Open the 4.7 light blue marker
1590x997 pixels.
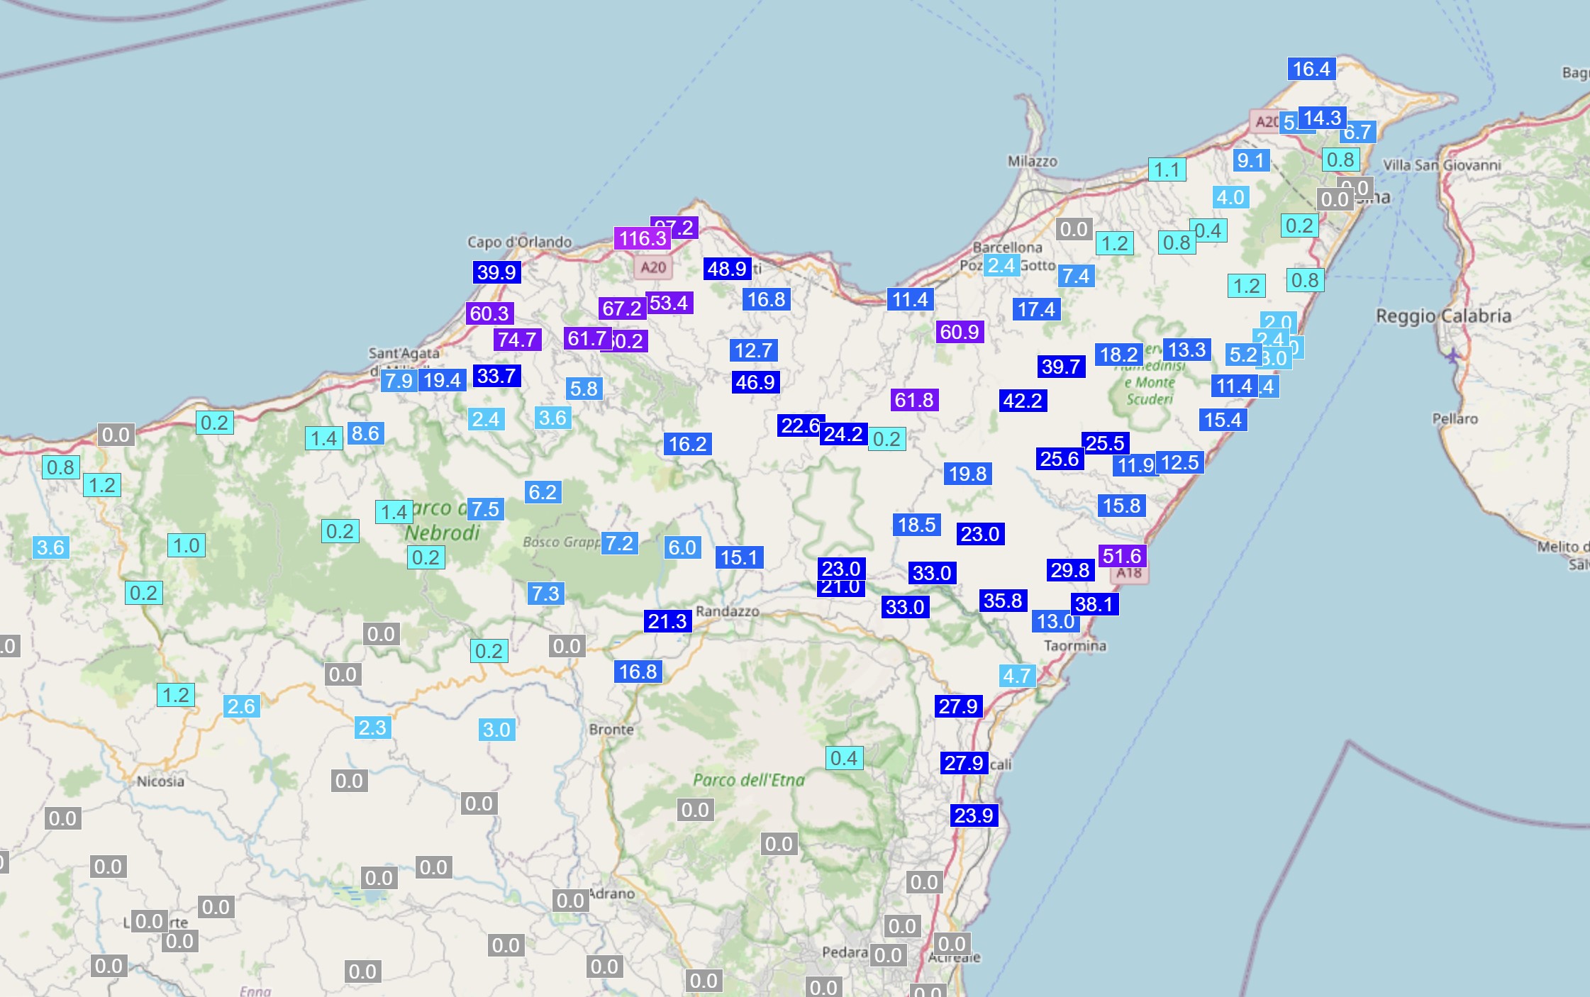(1016, 676)
